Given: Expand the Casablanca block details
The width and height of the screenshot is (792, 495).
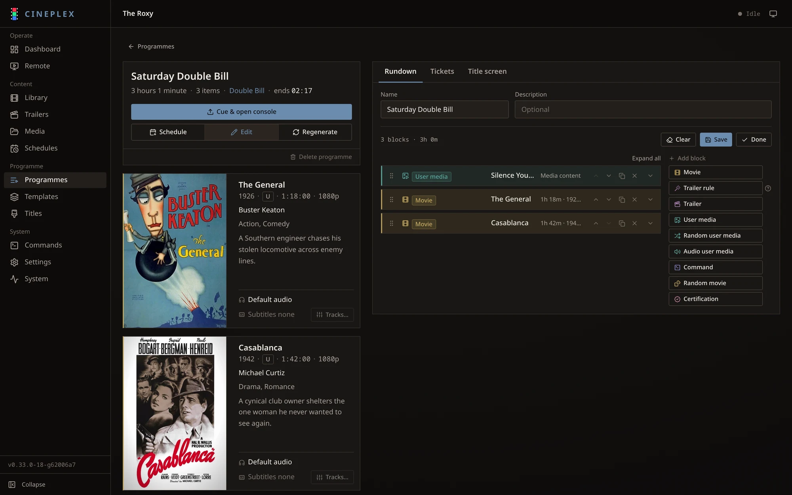Looking at the screenshot, I should click(x=650, y=223).
